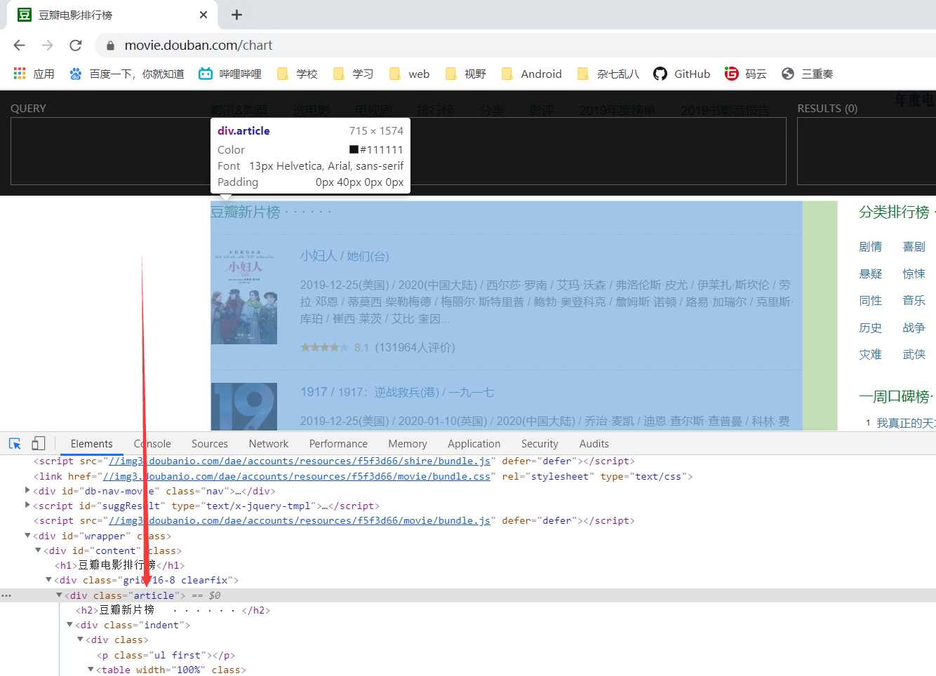
Task: Select the h2 豆瓣新片榜 DOM node
Action: click(173, 610)
